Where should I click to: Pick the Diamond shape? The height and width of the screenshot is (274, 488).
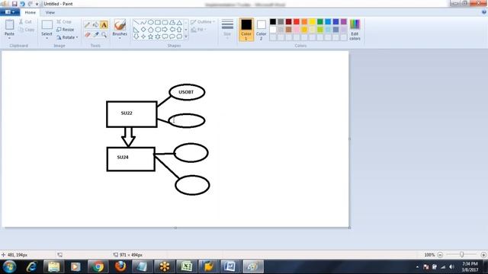[x=143, y=30]
